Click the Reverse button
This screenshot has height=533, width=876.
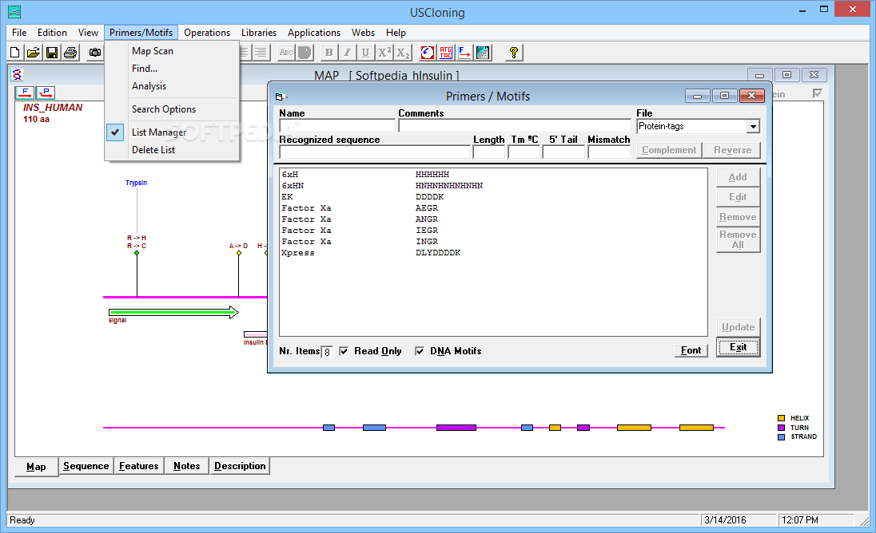click(732, 150)
